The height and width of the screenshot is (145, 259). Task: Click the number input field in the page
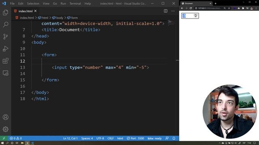coord(190,16)
